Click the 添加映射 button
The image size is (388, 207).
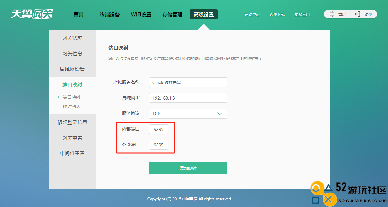pyautogui.click(x=188, y=168)
